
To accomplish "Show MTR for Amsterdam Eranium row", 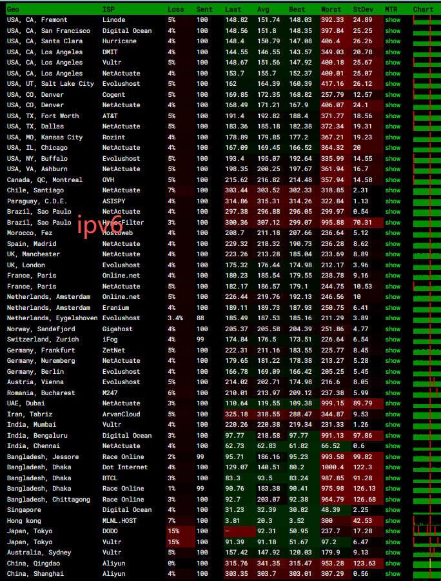I will click(x=393, y=308).
